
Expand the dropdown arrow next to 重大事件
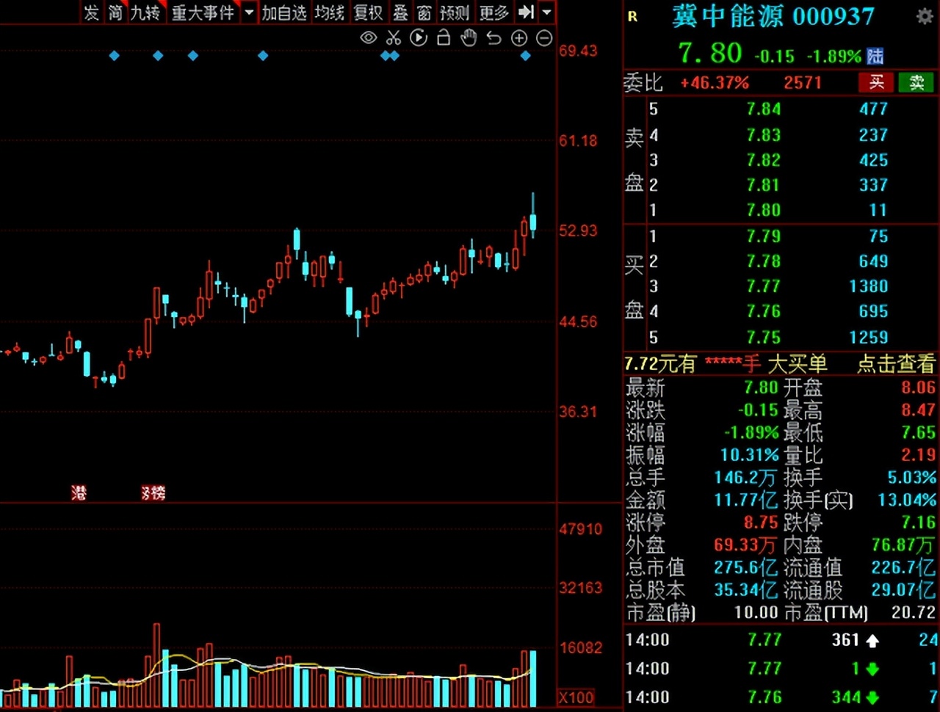(x=249, y=12)
